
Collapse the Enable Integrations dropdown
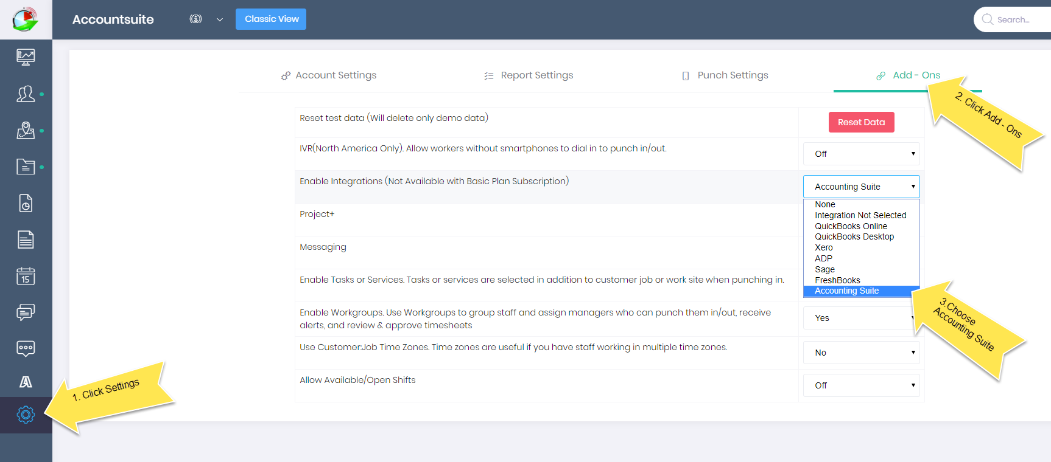(x=861, y=187)
